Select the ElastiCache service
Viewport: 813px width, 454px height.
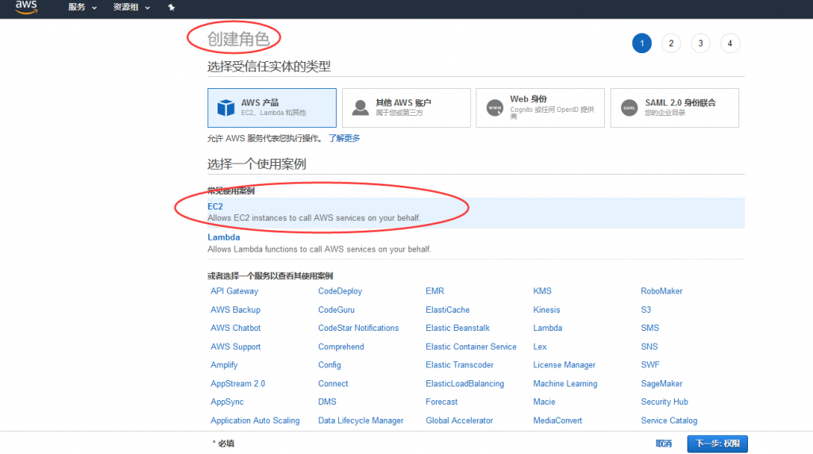tap(448, 310)
